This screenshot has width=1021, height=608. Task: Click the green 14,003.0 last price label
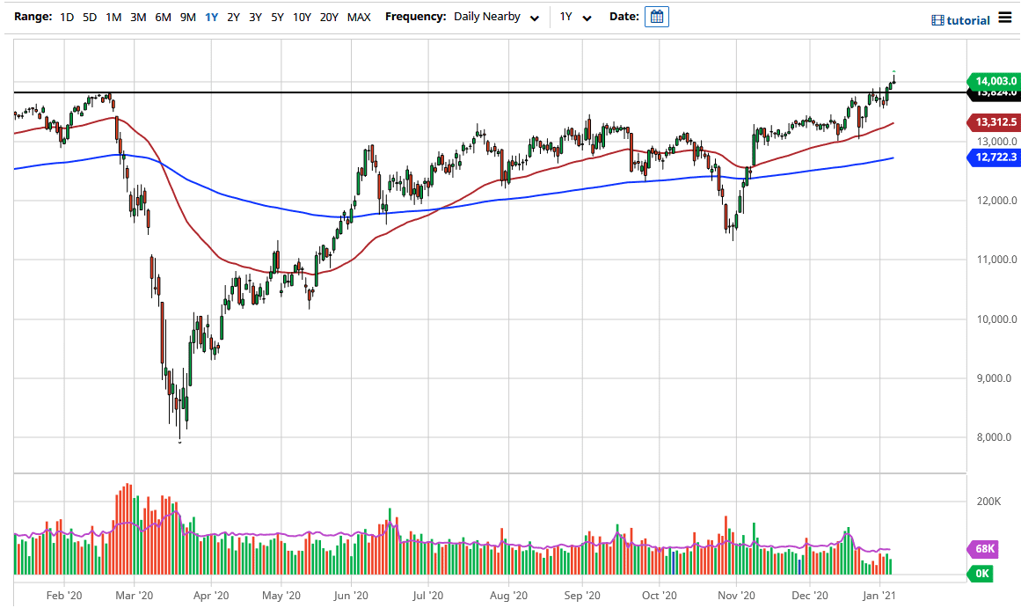(993, 80)
